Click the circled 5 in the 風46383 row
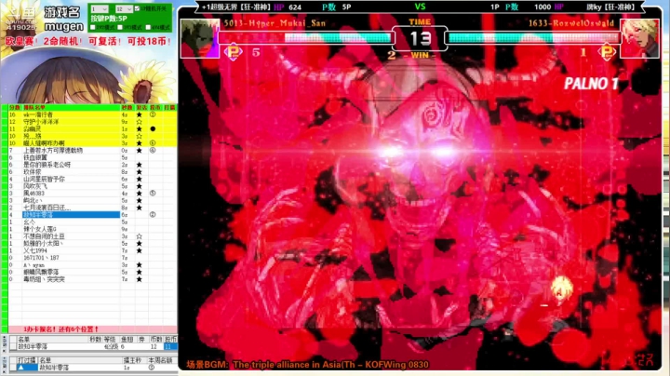 coord(153,194)
